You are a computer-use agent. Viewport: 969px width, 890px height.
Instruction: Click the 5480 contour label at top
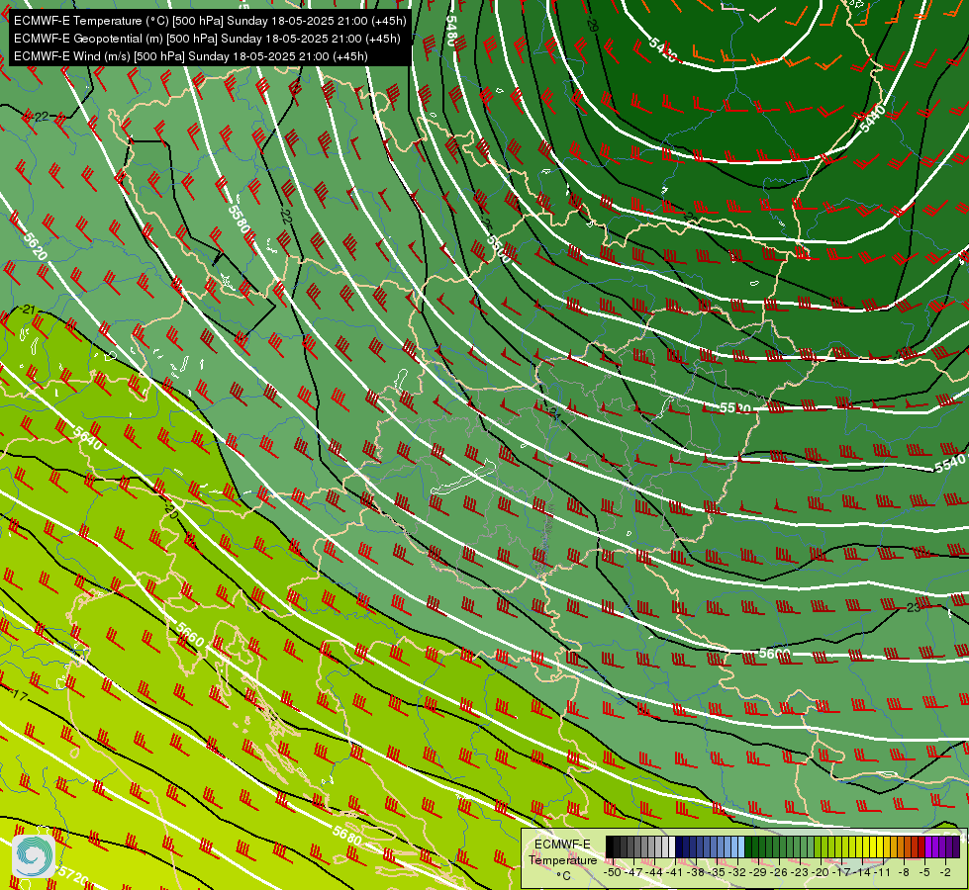pyautogui.click(x=451, y=31)
